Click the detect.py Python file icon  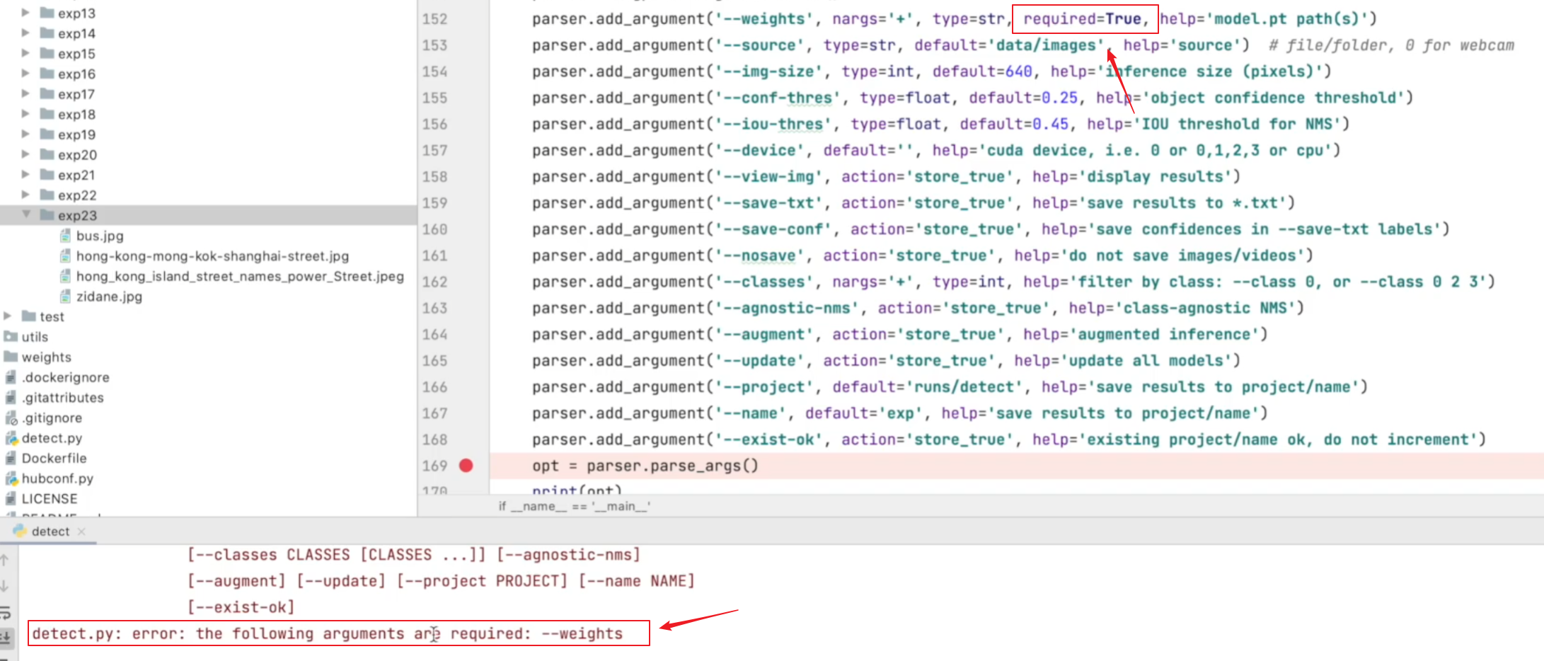click(11, 438)
